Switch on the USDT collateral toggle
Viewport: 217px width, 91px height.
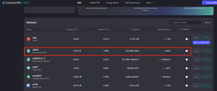(187, 68)
